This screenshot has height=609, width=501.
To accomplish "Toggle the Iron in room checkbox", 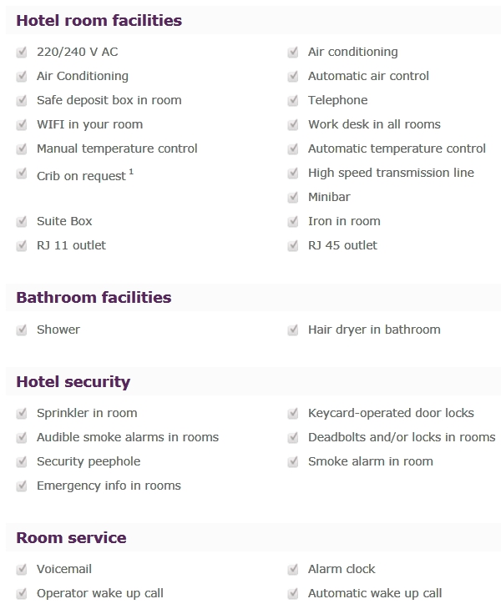I will [x=293, y=221].
